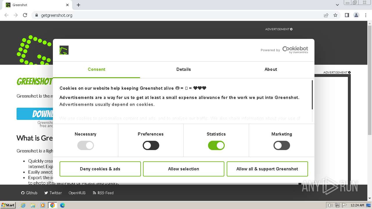The image size is (372, 209).
Task: Click the page vertical scrollbar down arrow
Action: click(370, 198)
